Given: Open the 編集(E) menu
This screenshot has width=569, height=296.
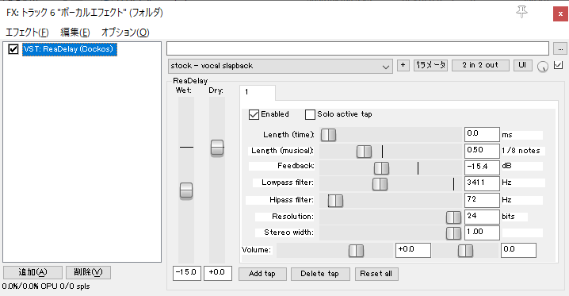Looking at the screenshot, I should pos(75,33).
